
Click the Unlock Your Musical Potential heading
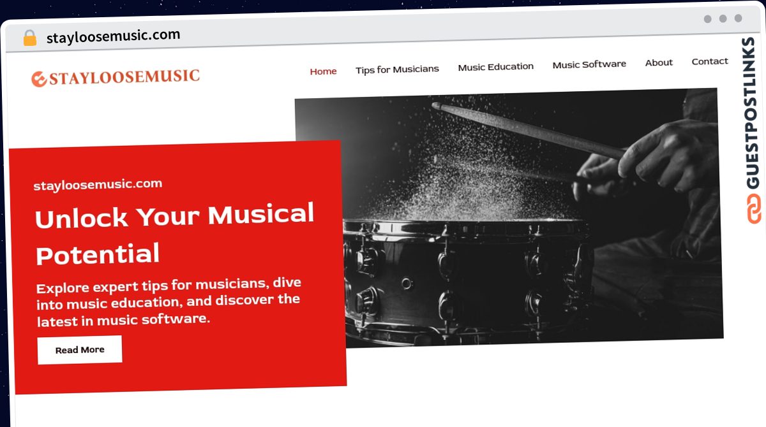174,234
